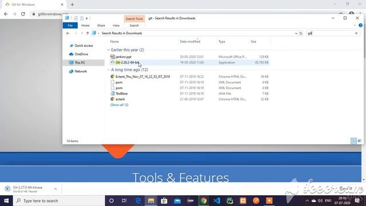Sort by Name column header
Screen dimensions: 366x206
tap(114, 42)
